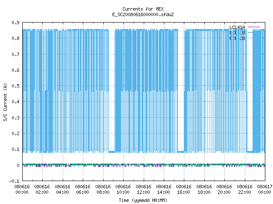The width and height of the screenshot is (273, 204).
Task: Click the purple line sample beside LCL41A
Action: point(254,27)
